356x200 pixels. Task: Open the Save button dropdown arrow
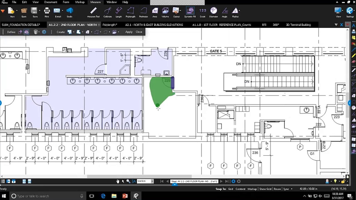pos(39,11)
